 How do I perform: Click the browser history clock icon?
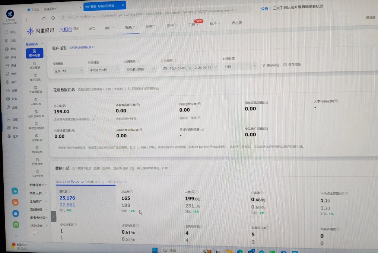click(x=53, y=18)
